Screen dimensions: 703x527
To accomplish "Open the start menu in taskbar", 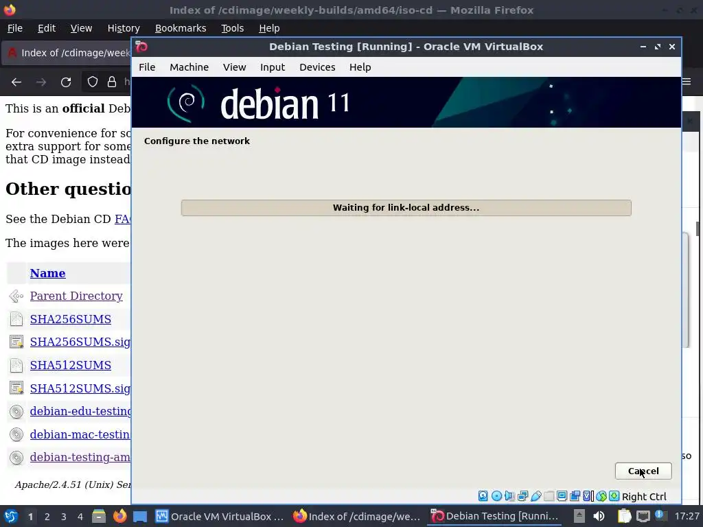I will [x=11, y=516].
